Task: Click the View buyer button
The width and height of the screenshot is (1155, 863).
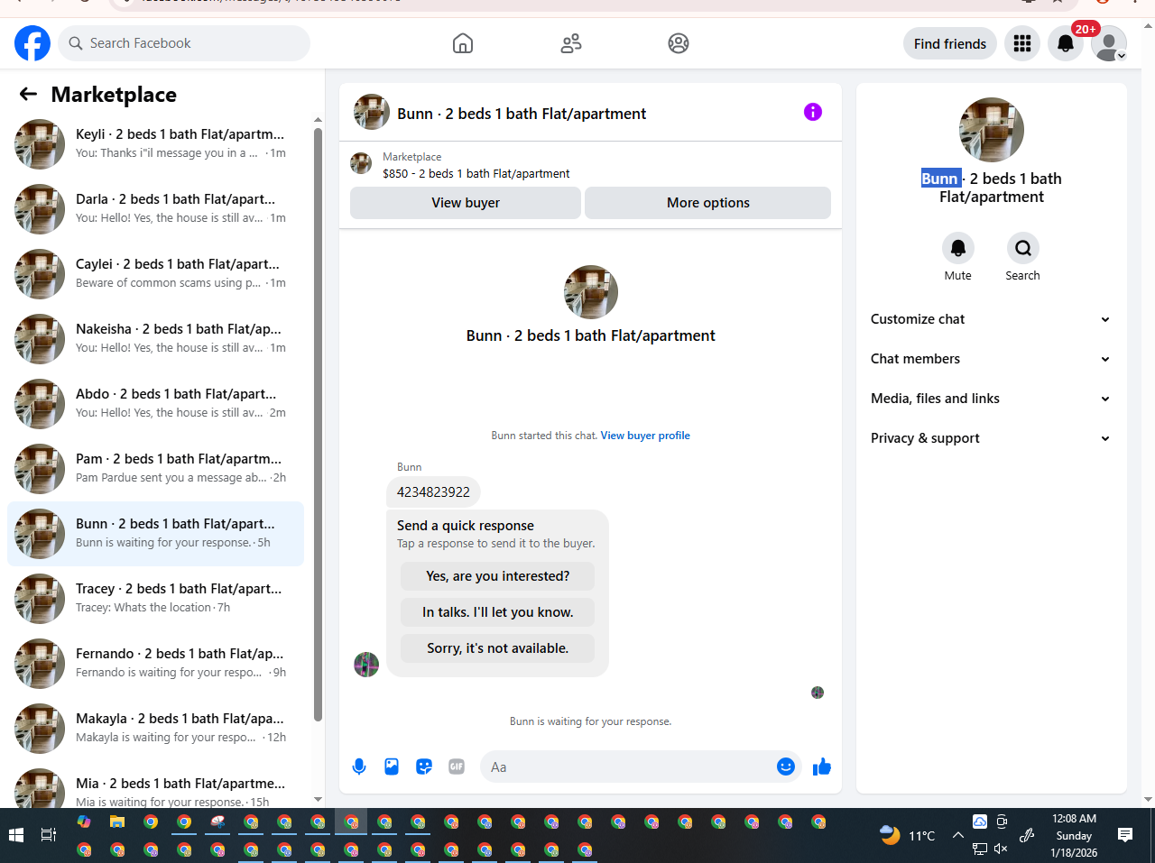Action: (x=466, y=203)
